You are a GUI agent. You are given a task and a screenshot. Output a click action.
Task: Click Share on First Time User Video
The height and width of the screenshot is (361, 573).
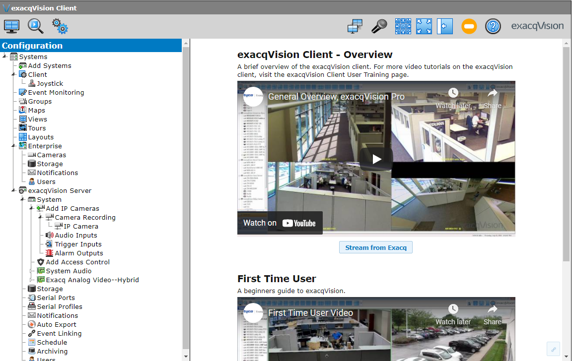492,315
